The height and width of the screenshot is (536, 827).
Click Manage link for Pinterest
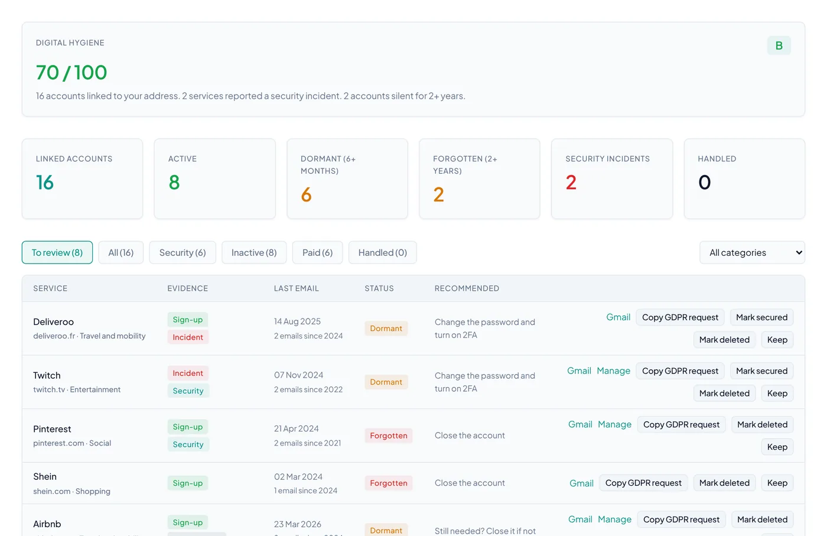coord(615,425)
